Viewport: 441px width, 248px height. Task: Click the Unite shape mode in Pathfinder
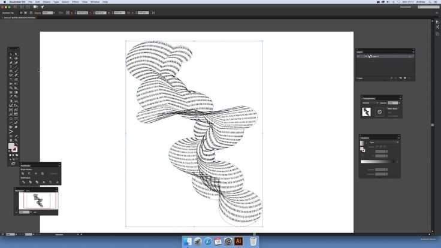tap(23, 174)
